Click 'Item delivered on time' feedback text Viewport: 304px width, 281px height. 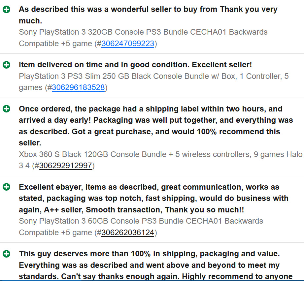pyautogui.click(x=135, y=65)
